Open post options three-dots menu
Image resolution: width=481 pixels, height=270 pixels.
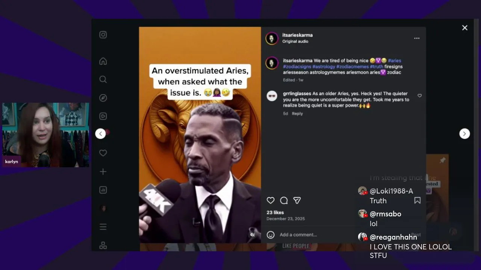(417, 38)
